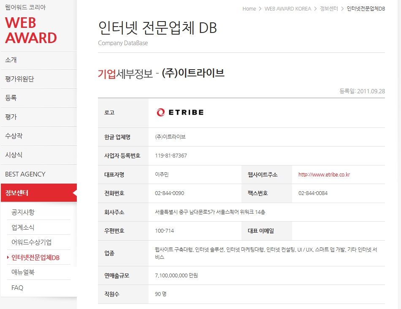
Task: Click the Company DataBase subtitle
Action: click(x=123, y=43)
